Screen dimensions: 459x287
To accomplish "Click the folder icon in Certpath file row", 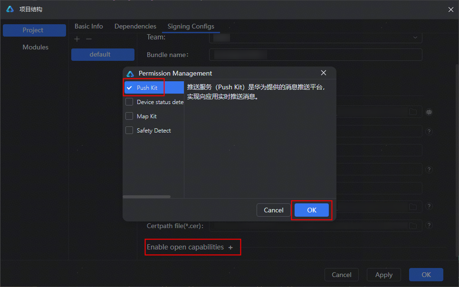I will click(413, 226).
